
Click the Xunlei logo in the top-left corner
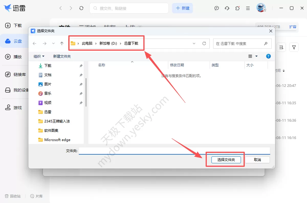coord(15,8)
